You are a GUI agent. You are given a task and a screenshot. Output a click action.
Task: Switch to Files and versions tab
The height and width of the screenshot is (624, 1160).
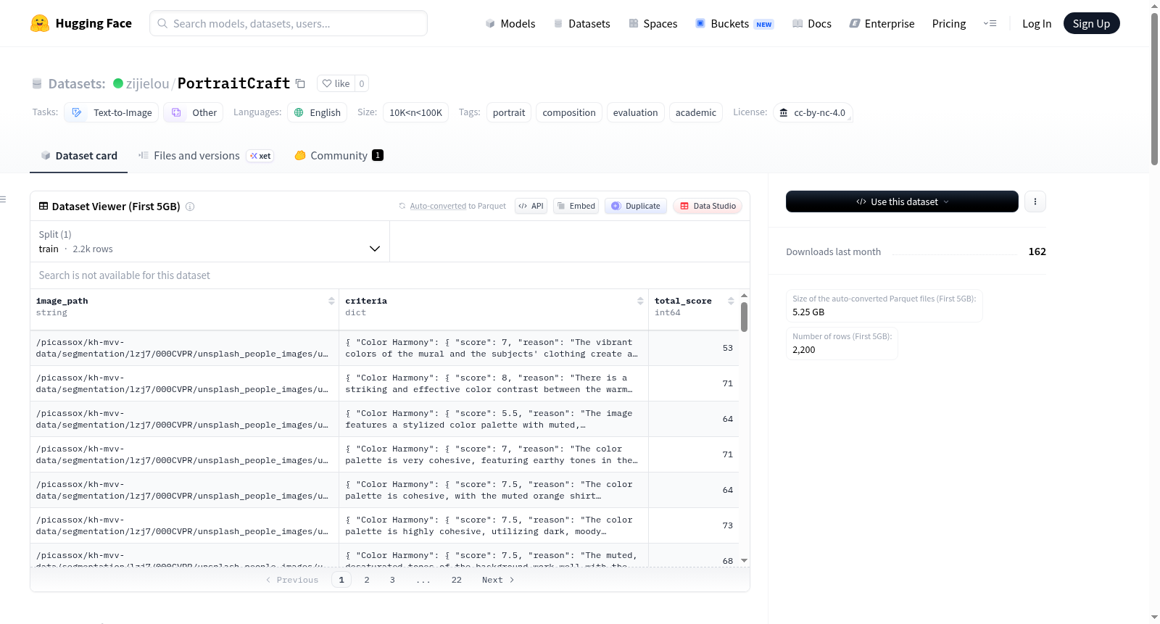pyautogui.click(x=206, y=155)
